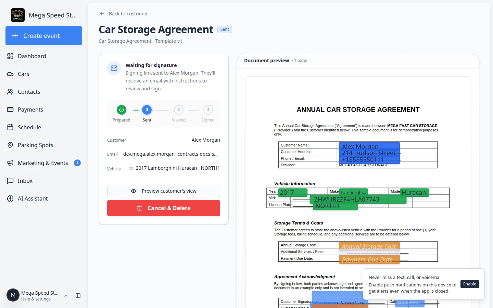Click the back arrow icon
Screen dimensions: 493x308
102,14
